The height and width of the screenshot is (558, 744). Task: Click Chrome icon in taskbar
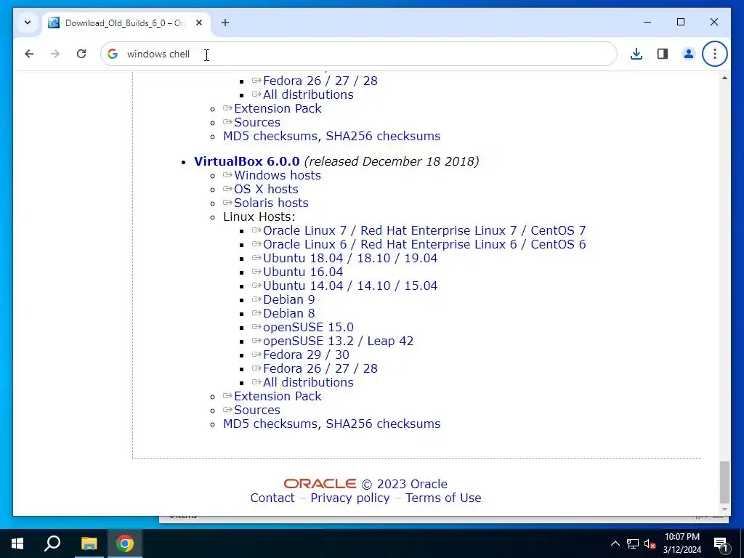[x=125, y=543]
